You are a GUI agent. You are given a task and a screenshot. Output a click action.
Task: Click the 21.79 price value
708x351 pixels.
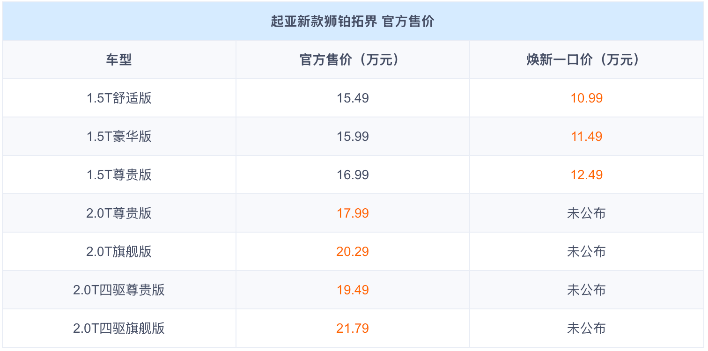353,329
